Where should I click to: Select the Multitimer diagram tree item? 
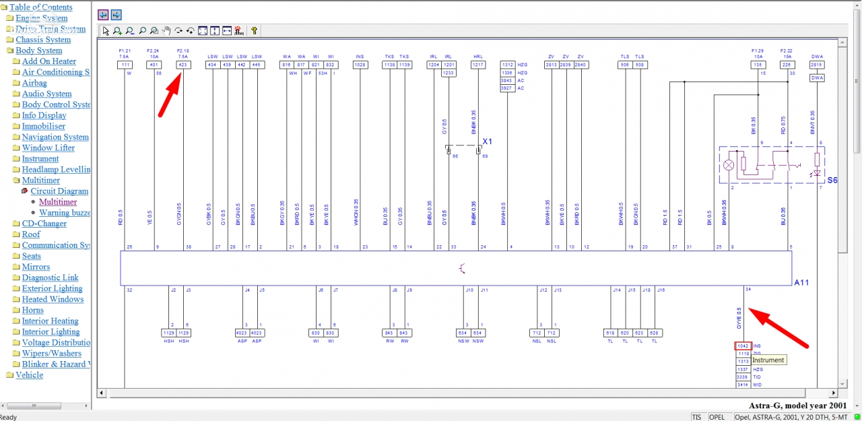click(58, 202)
